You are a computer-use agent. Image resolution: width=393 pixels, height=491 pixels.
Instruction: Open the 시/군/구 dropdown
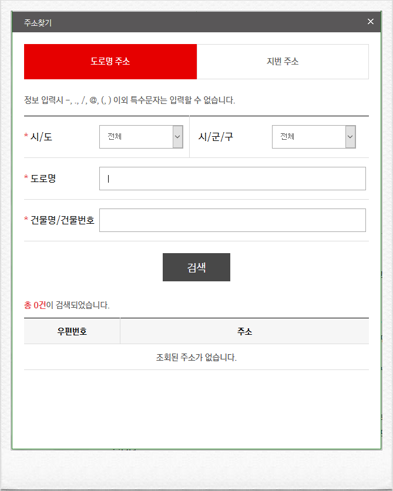click(x=314, y=137)
